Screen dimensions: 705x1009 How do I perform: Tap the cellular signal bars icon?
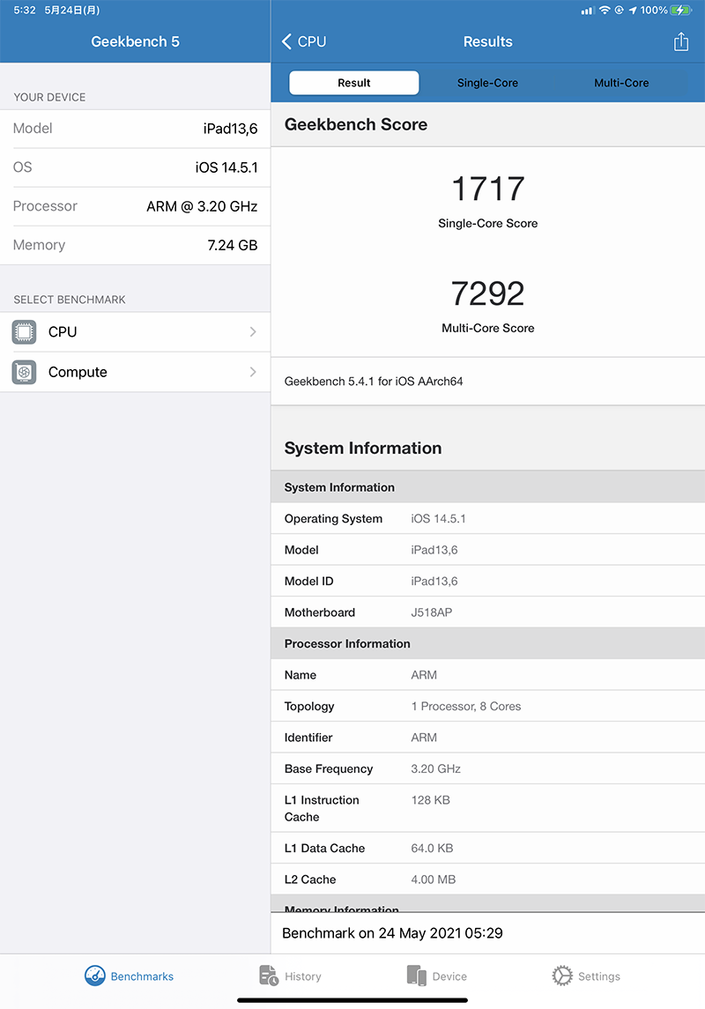(x=587, y=11)
